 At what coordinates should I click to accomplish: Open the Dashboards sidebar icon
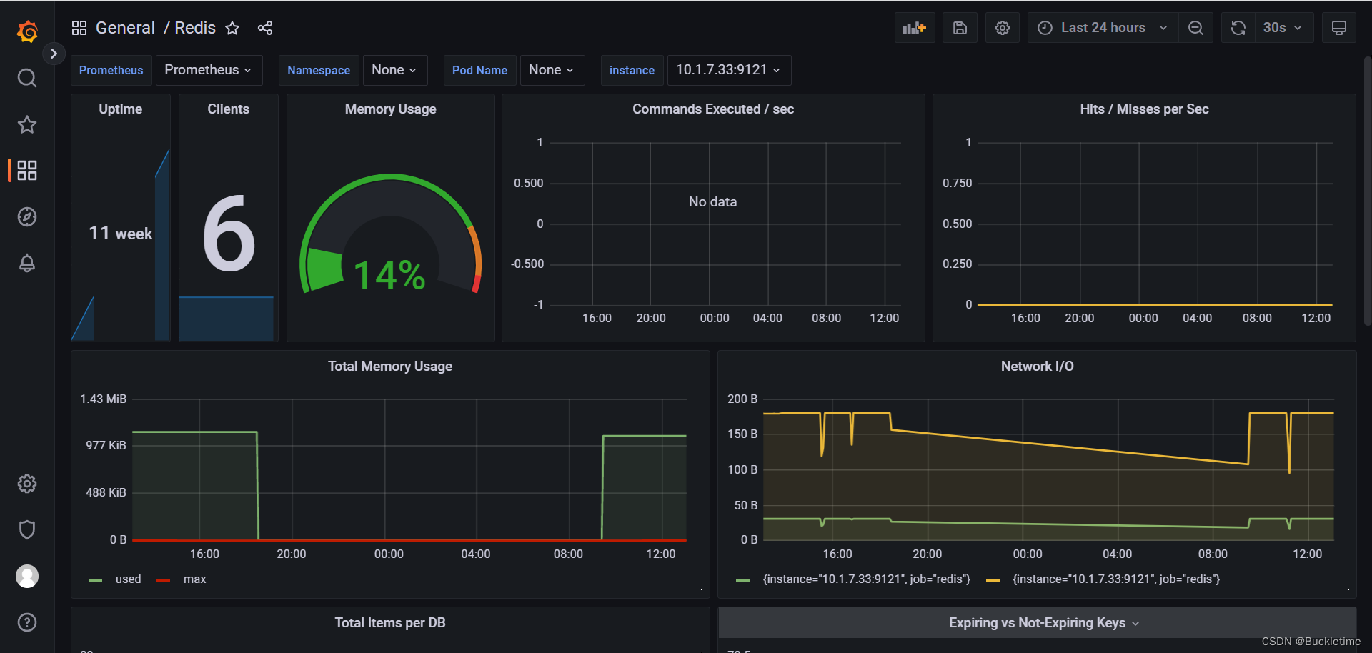pyautogui.click(x=27, y=170)
